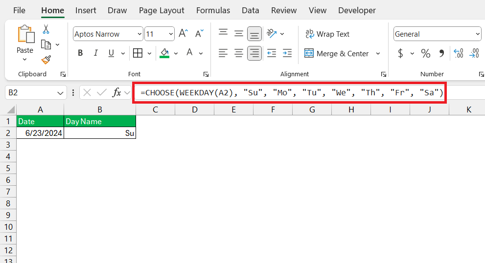Viewport: 485px width, 263px height.
Task: Toggle bottom align for cell
Action: (254, 34)
